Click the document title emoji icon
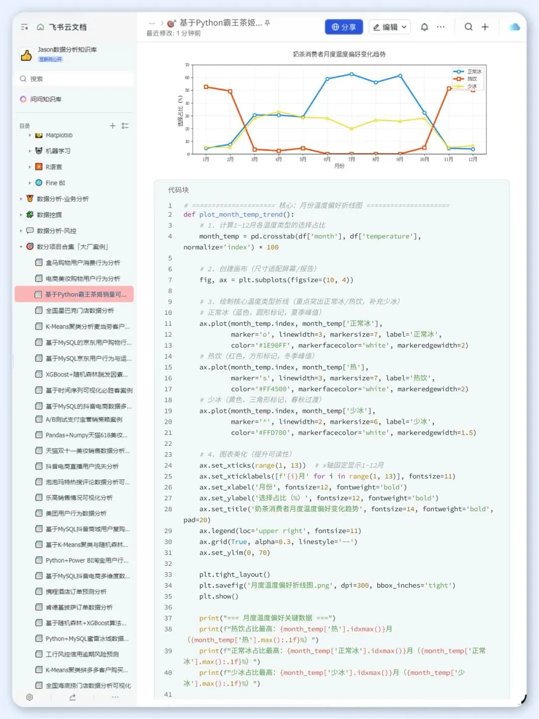539x719 pixels. (x=172, y=23)
